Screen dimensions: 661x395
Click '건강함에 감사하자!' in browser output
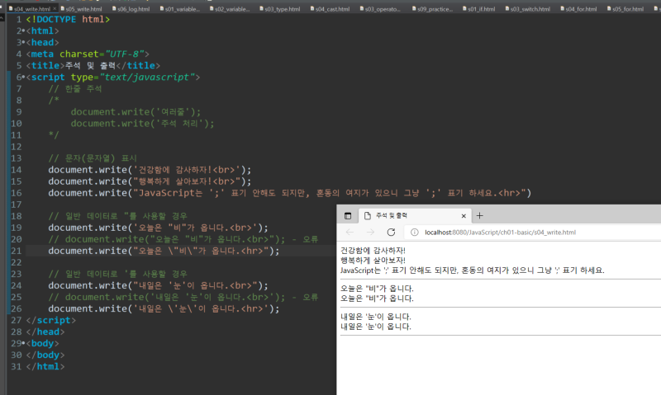[x=373, y=251]
